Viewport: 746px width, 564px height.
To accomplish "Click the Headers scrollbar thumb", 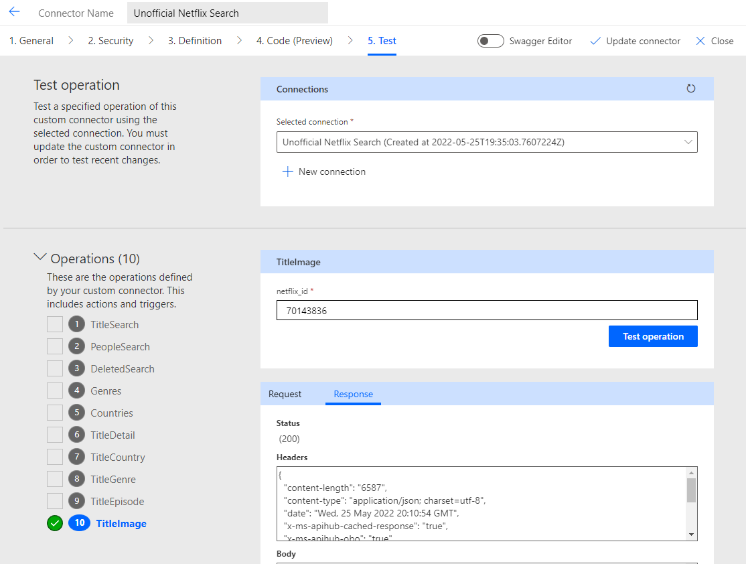I will pyautogui.click(x=691, y=490).
